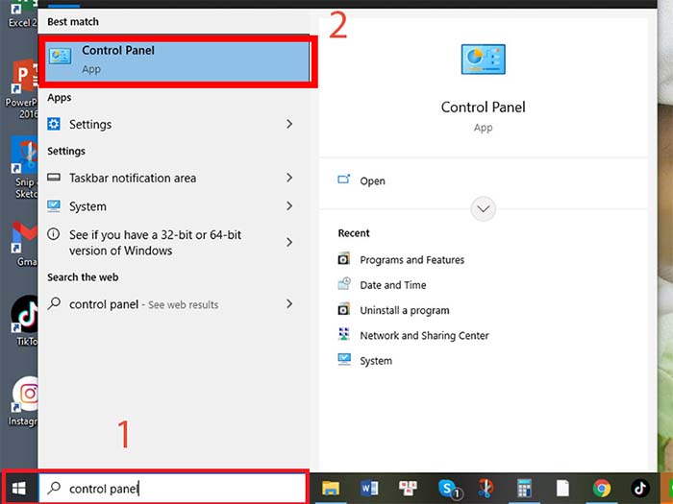Screen dimensions: 673x504
Task: Click the large Control Panel icon in preview pane
Action: (x=483, y=60)
